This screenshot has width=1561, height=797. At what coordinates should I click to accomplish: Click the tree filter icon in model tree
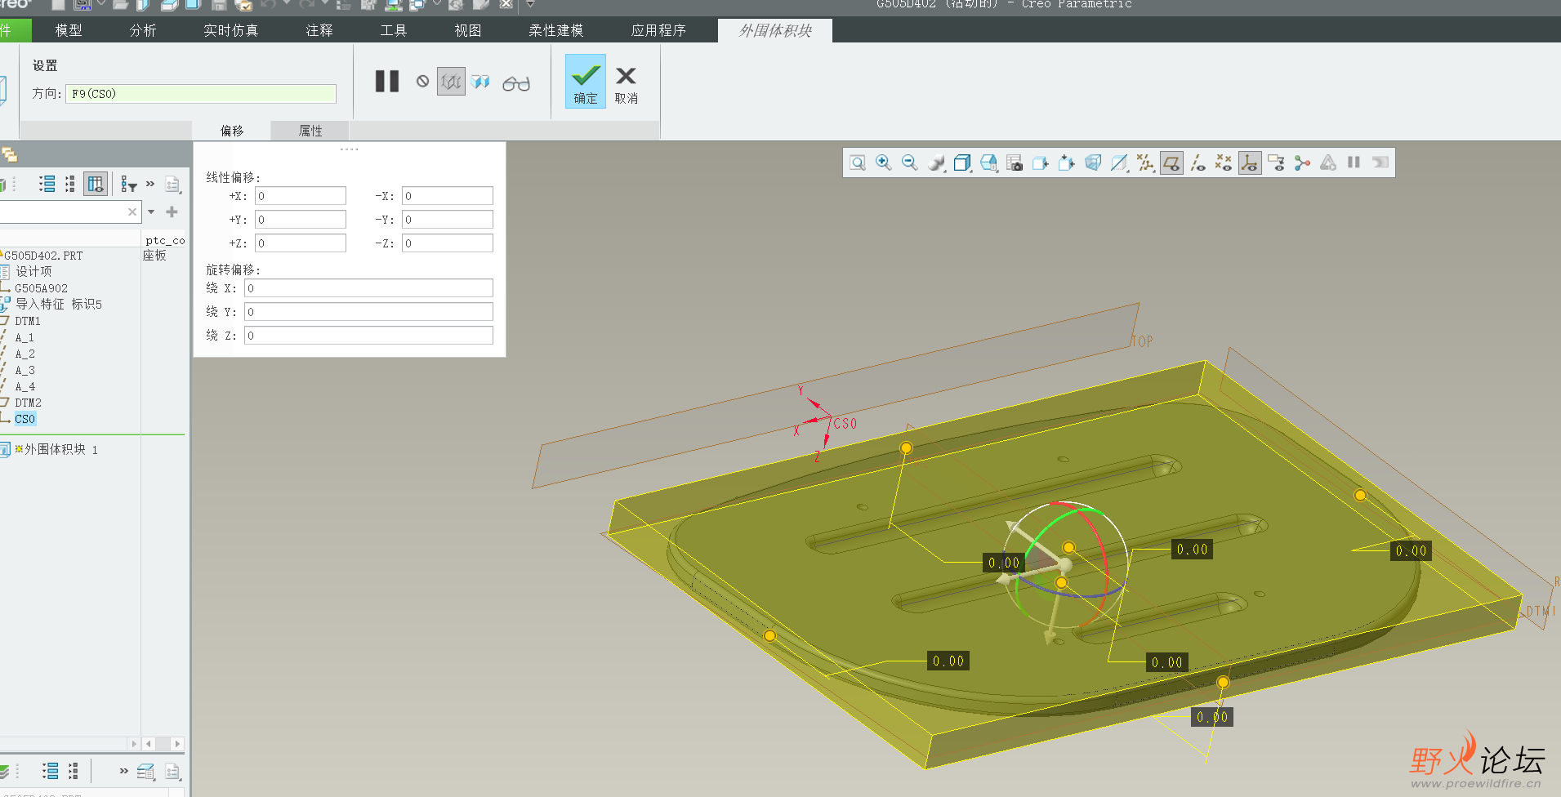tap(128, 185)
